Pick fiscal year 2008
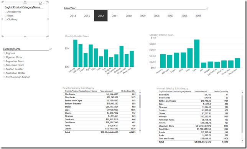247x149 pixels. click(x=156, y=16)
